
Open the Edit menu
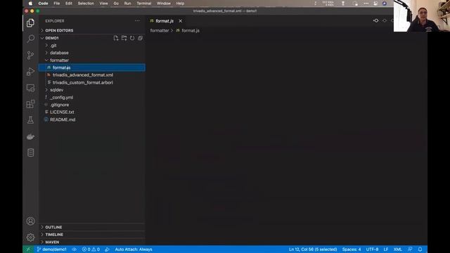(x=69, y=4)
